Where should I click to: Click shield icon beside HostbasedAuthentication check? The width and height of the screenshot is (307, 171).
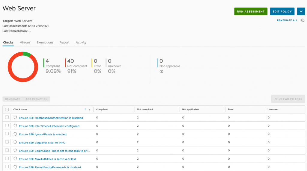(15, 118)
